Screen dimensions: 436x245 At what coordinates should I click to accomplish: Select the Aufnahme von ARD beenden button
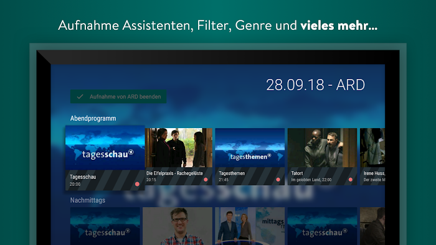[x=118, y=96]
